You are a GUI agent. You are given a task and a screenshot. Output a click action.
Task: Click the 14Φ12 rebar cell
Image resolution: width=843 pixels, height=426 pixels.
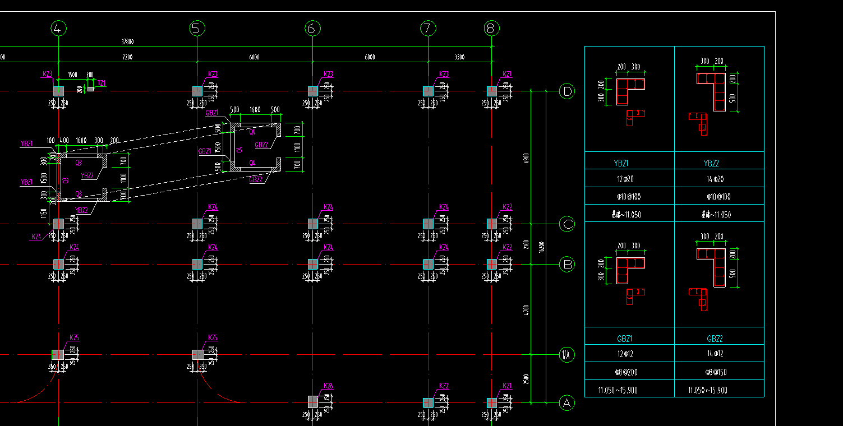click(719, 354)
